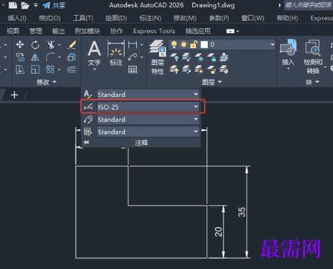Select the rectangular Array tool
Screen dimensions: 333x269
[50, 70]
